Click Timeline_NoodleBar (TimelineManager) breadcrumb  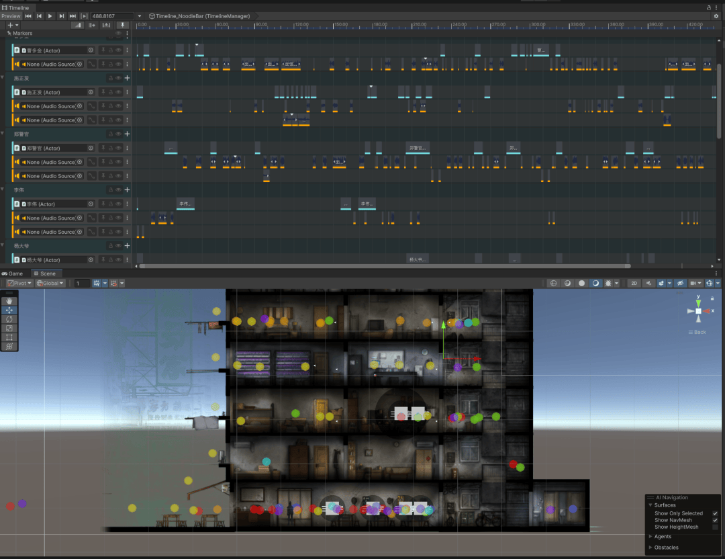coord(203,16)
